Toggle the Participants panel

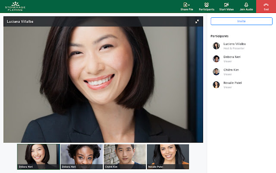pos(207,6)
